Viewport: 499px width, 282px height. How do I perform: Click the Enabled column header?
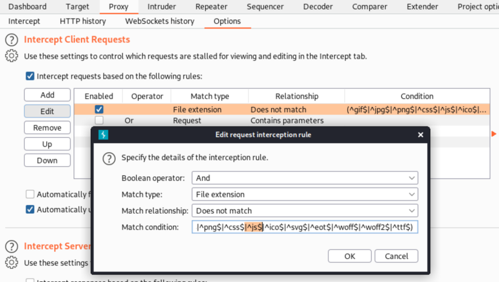point(99,96)
